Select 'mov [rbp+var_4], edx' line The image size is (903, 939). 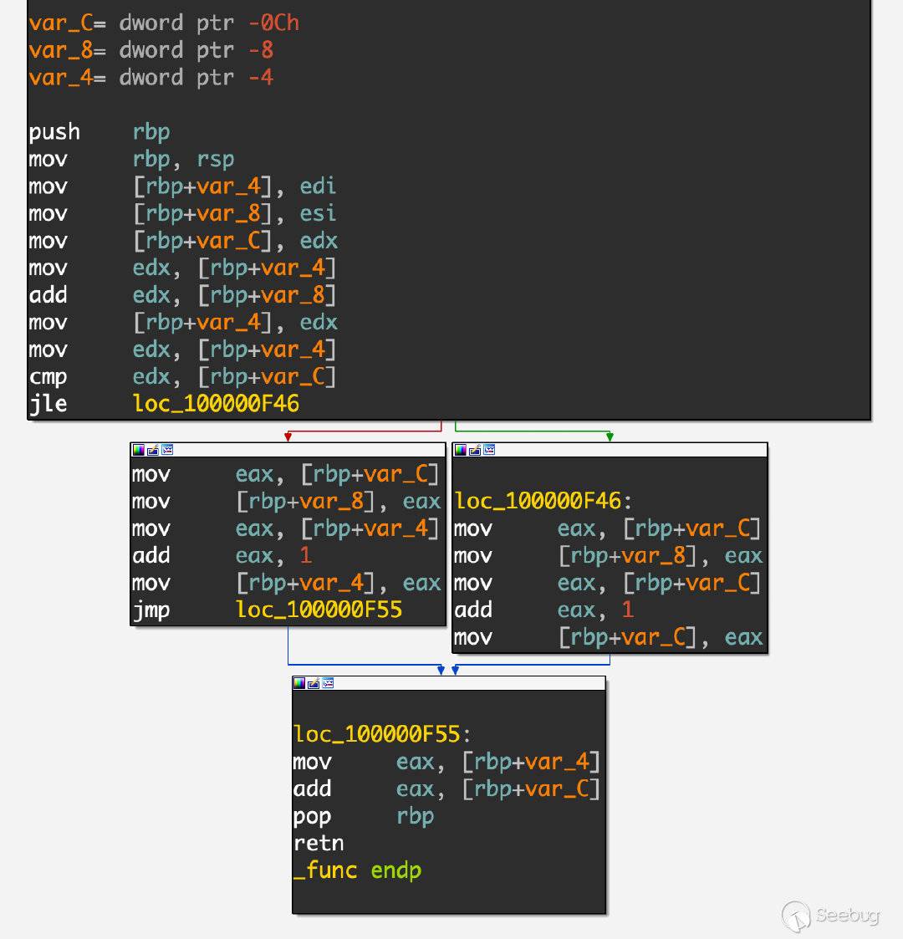point(183,322)
